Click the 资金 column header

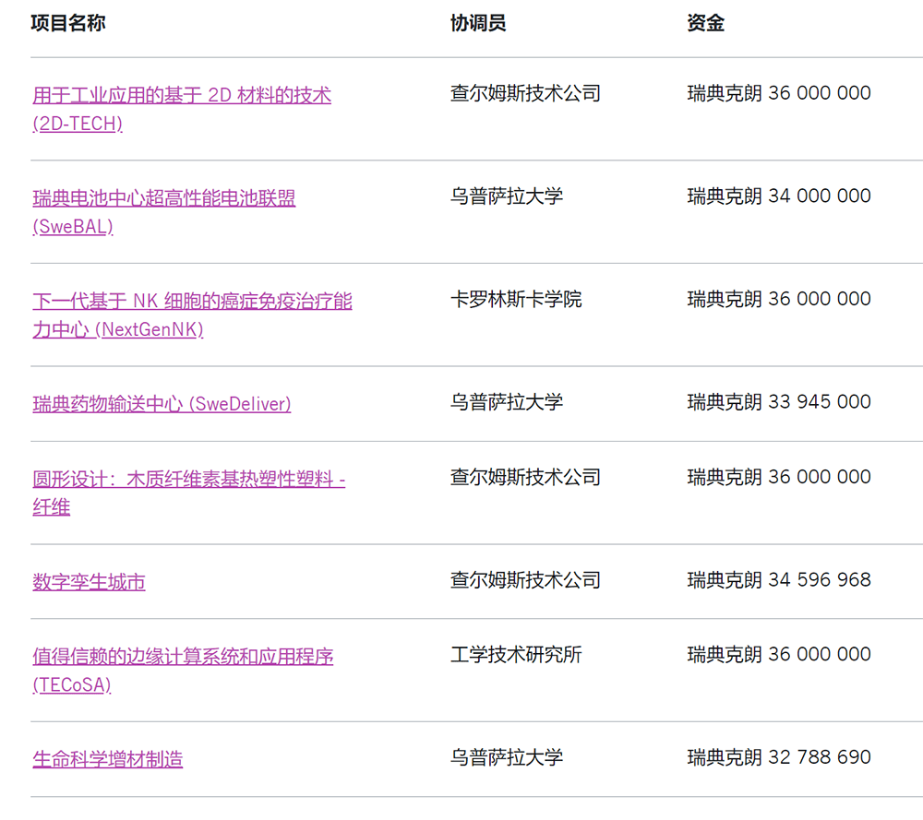[x=706, y=23]
